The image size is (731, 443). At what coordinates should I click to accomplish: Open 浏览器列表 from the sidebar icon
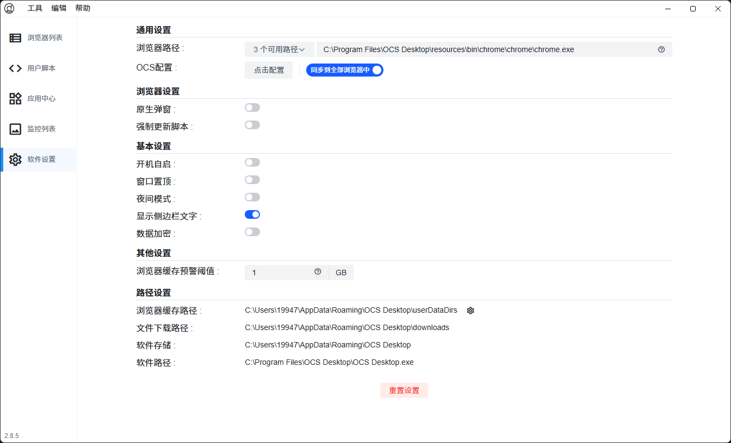coord(15,38)
